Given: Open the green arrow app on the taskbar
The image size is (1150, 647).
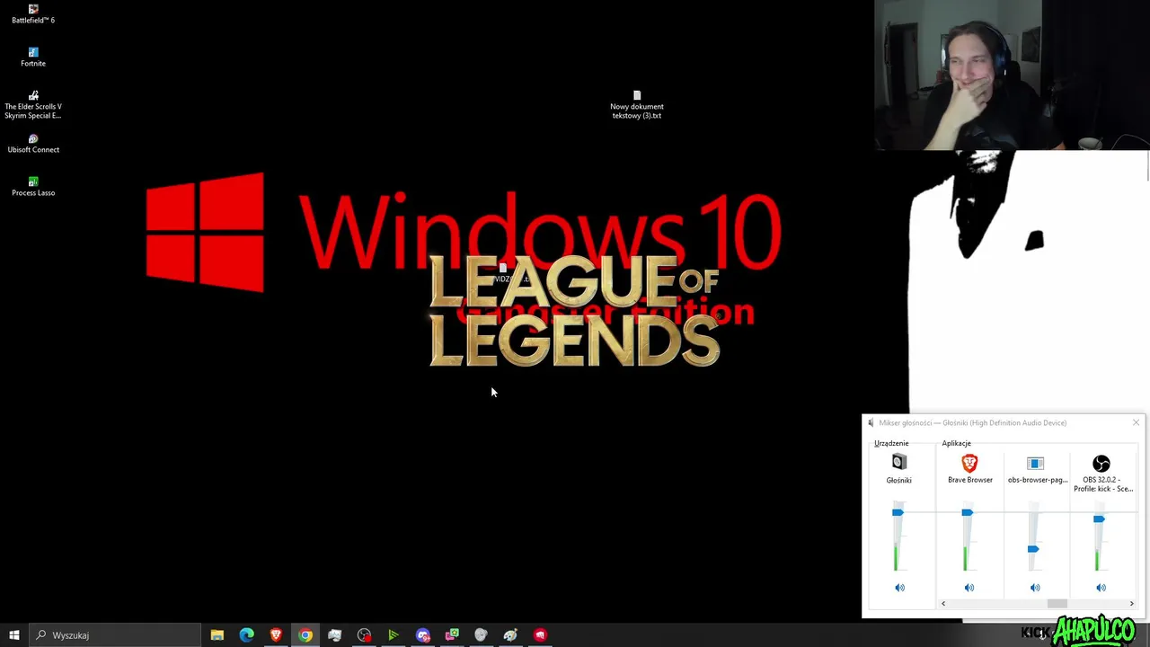Looking at the screenshot, I should 393,635.
